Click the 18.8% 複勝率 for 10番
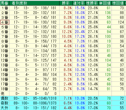Screen dimensions: 126x110 coord(93,51)
